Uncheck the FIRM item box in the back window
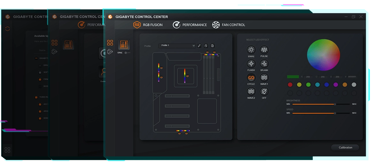 [40, 79]
